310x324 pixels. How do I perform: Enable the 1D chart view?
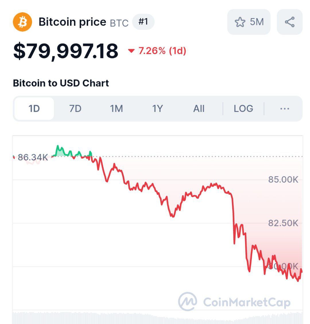pyautogui.click(x=34, y=108)
